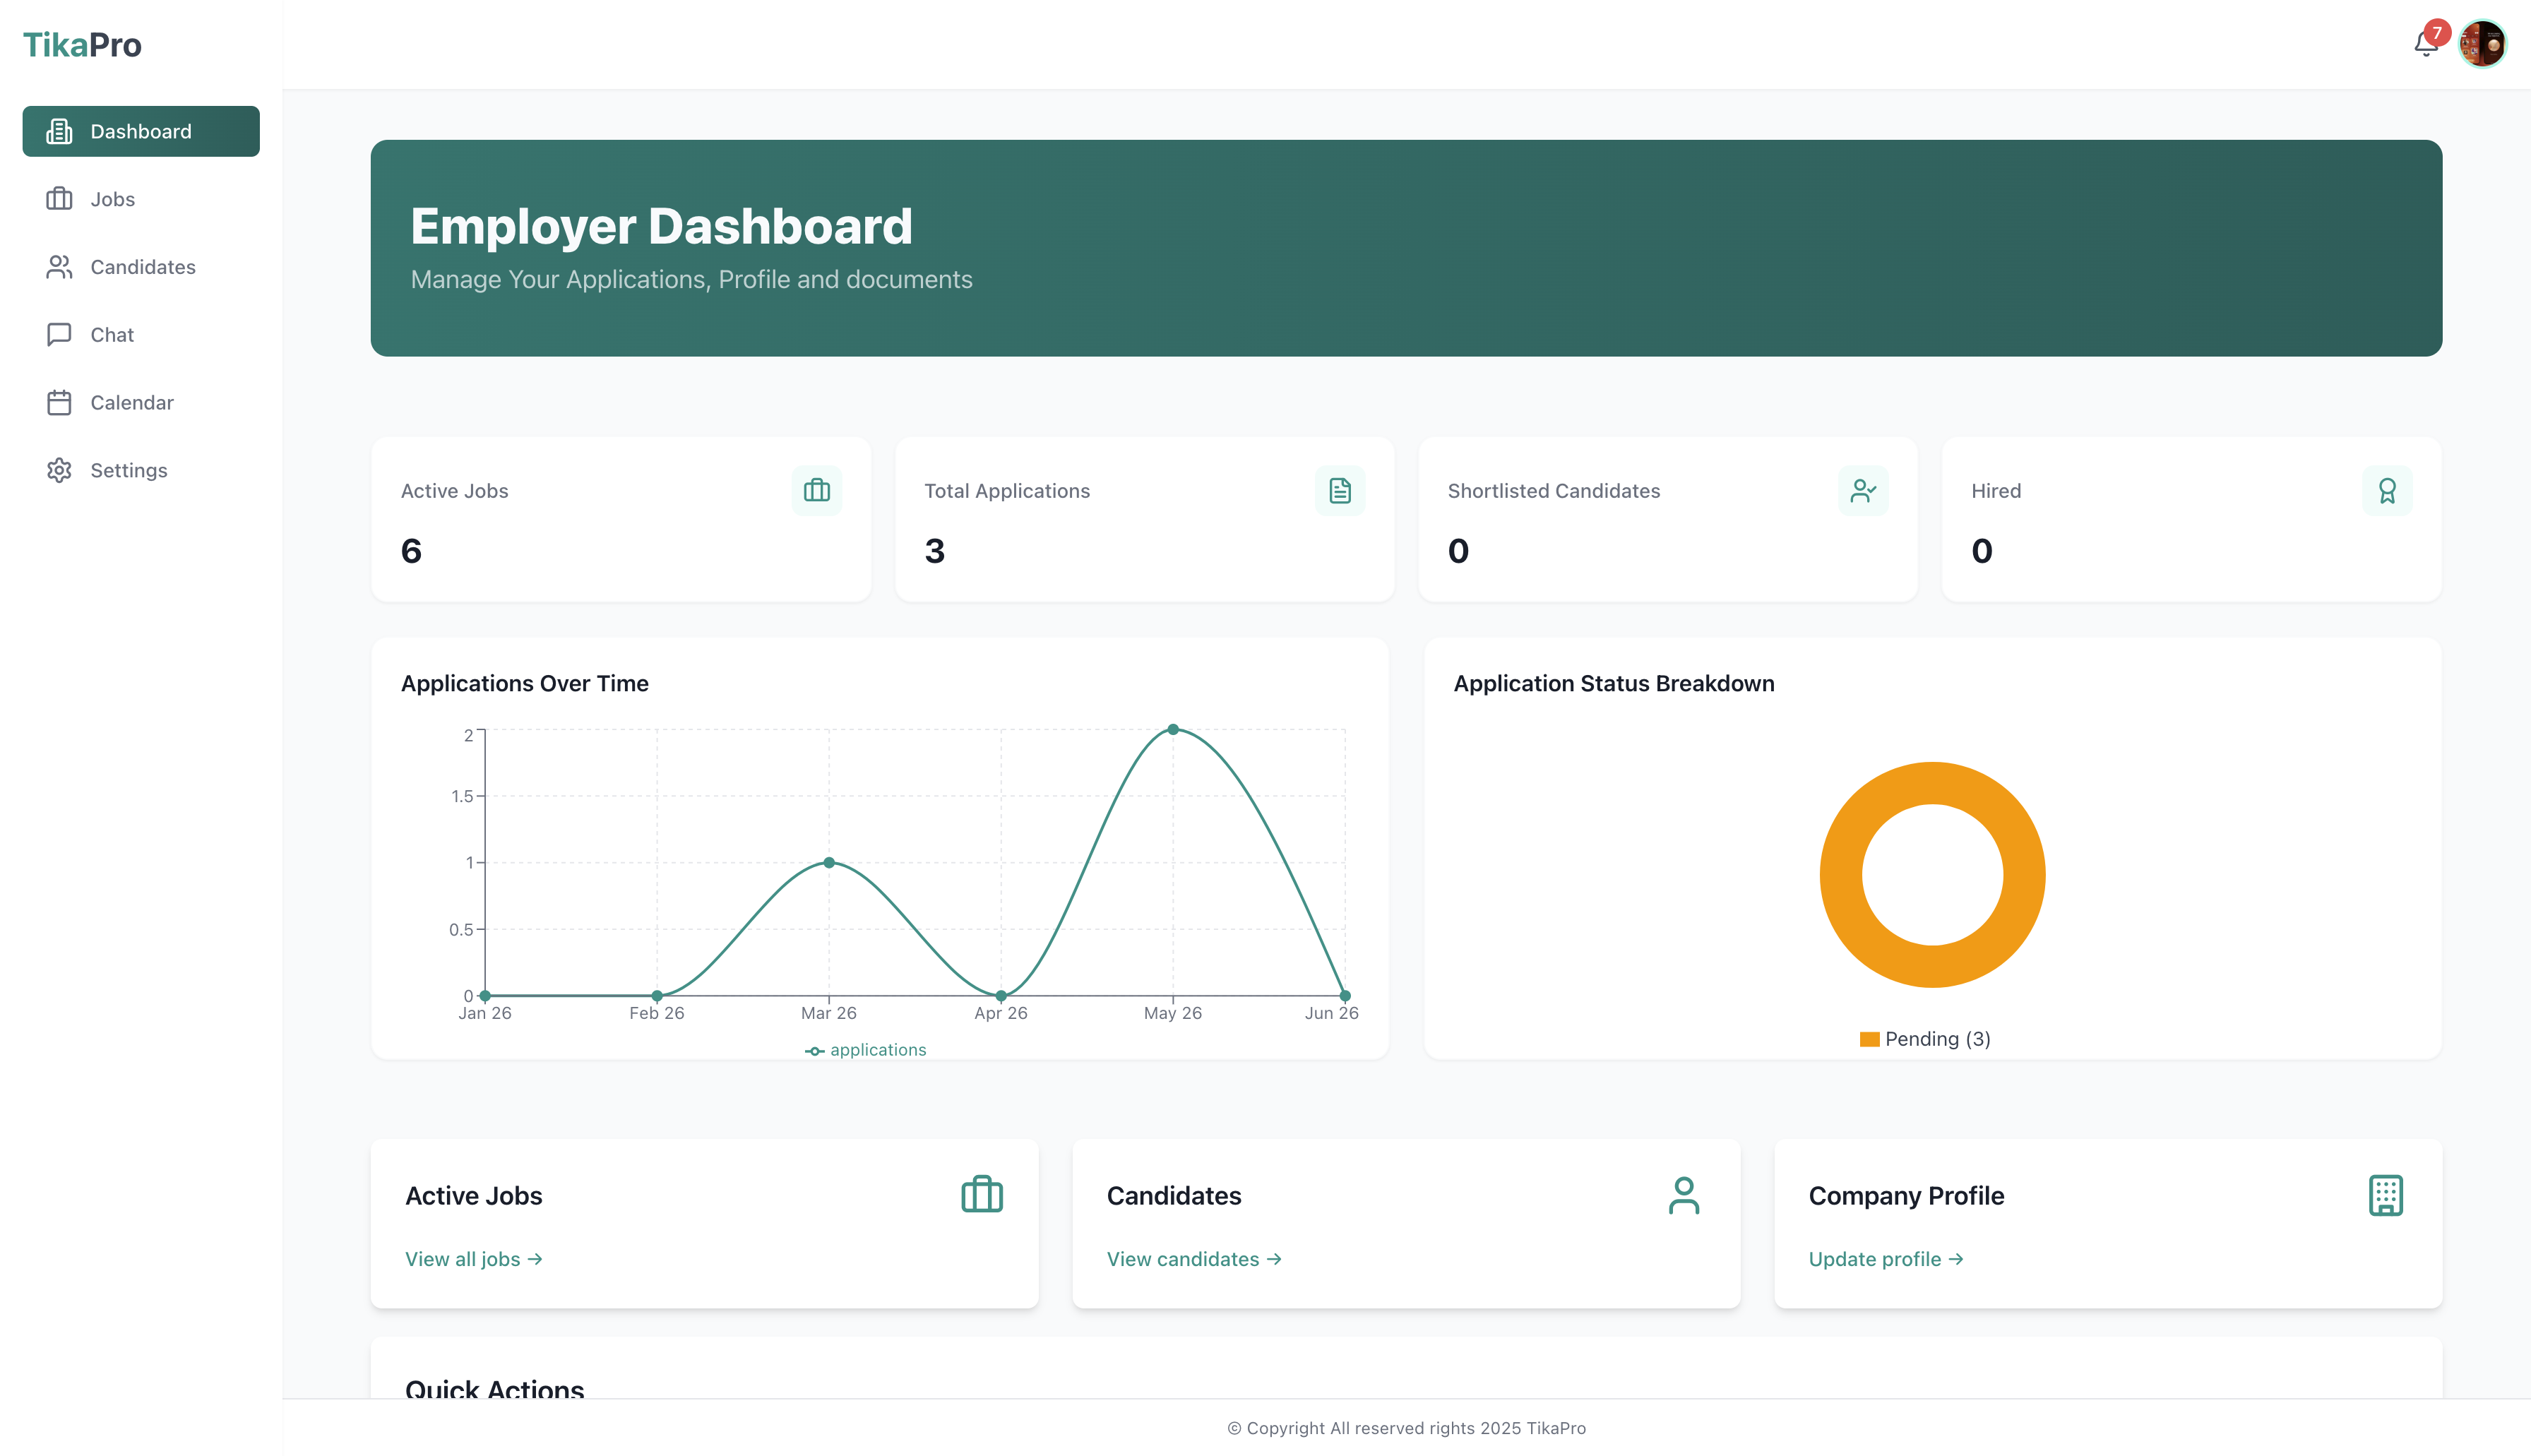Click the Applications Over Time title
This screenshot has width=2531, height=1456.
[x=525, y=683]
